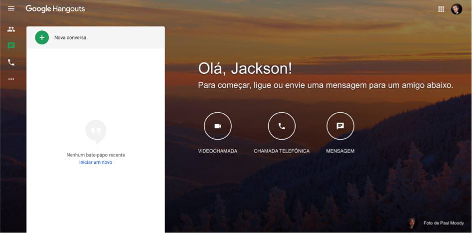Image resolution: width=472 pixels, height=233 pixels.
Task: Expand the three-dots More options in sidebar
Action: point(11,79)
